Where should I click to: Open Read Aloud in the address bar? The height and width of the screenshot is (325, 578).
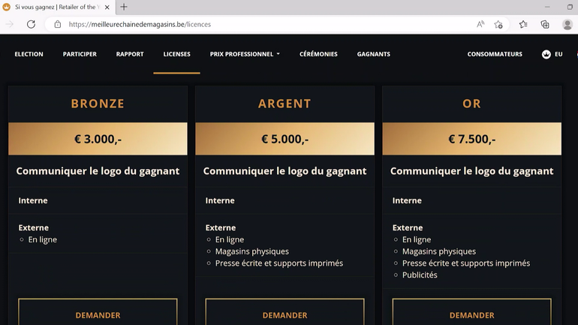pos(480,24)
